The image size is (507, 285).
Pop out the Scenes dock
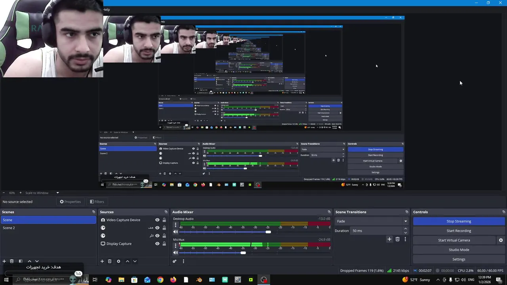94,212
